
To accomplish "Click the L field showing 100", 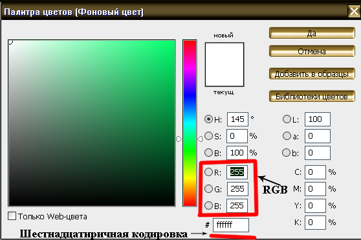I will click(x=318, y=119).
